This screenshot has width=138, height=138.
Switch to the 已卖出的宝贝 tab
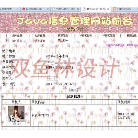(x=124, y=9)
